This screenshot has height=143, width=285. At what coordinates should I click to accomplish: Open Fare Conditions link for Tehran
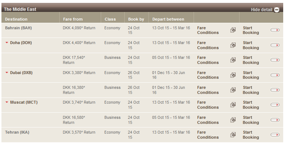[x=208, y=135]
